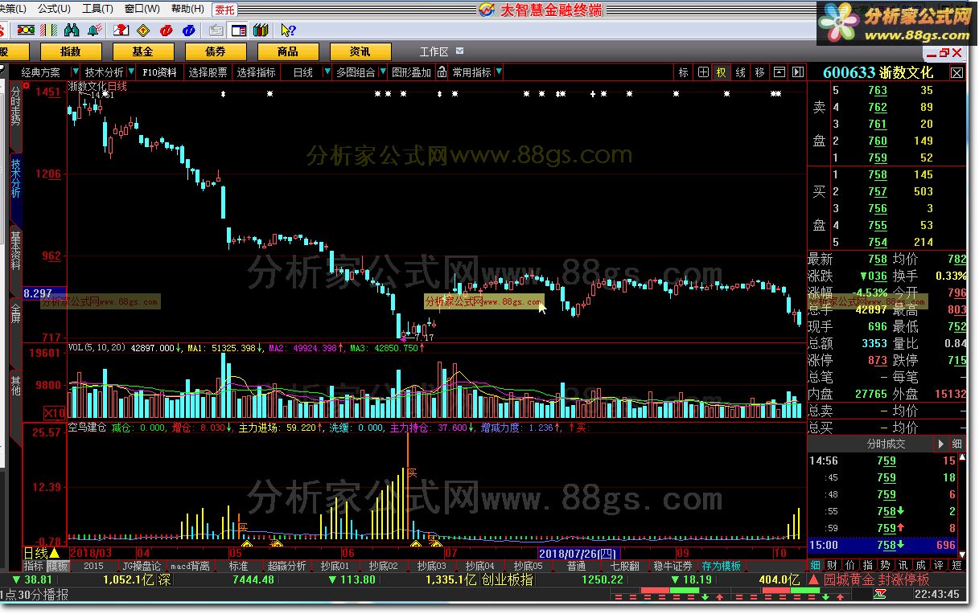
Task: Switch to the 指数 tab
Action: [x=70, y=51]
